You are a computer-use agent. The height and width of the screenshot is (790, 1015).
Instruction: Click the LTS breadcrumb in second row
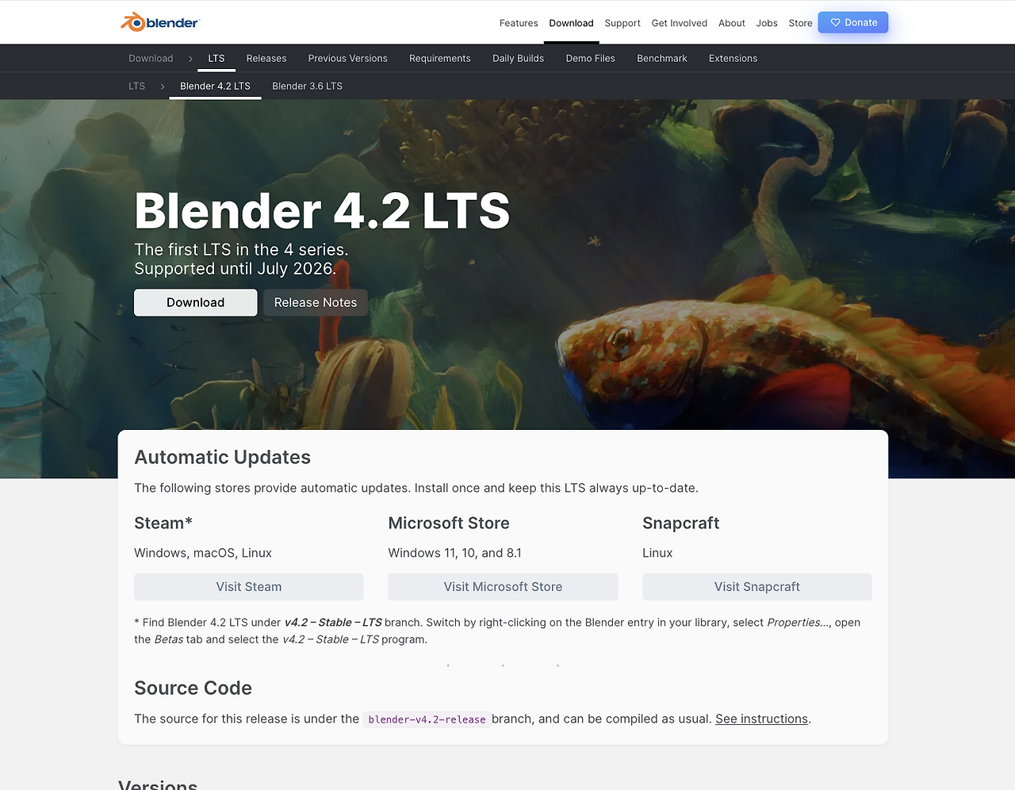(x=137, y=86)
